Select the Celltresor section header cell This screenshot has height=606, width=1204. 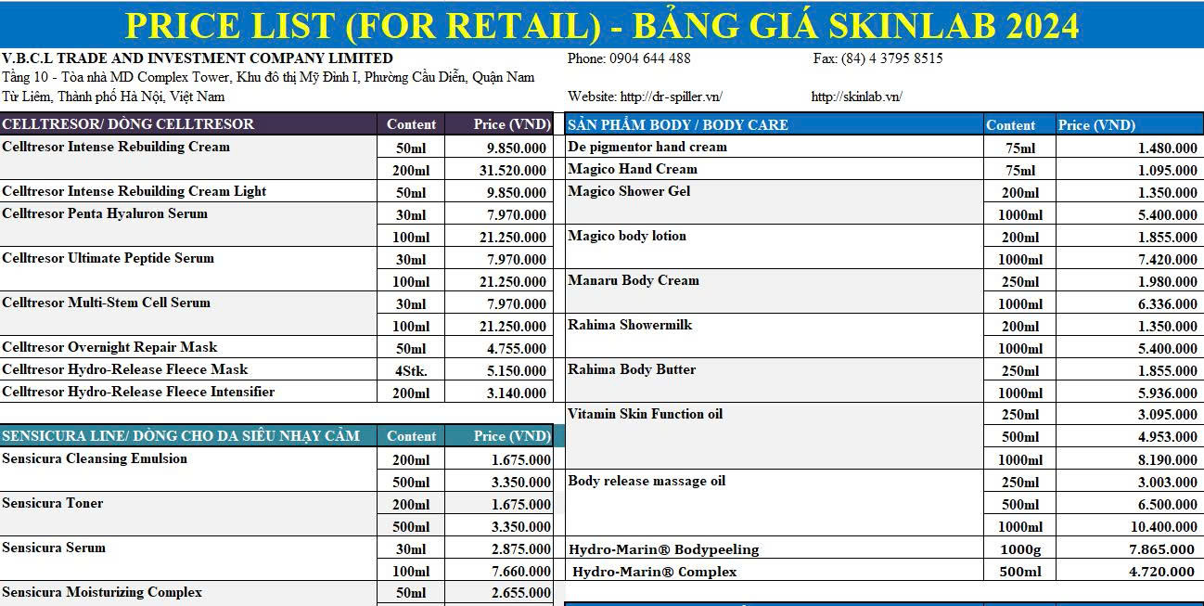coord(128,124)
